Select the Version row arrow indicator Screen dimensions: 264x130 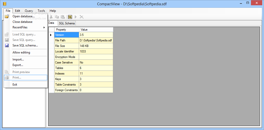[51, 35]
